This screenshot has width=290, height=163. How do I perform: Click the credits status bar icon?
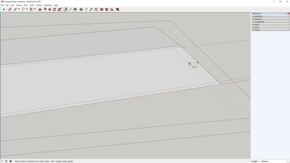point(6,161)
